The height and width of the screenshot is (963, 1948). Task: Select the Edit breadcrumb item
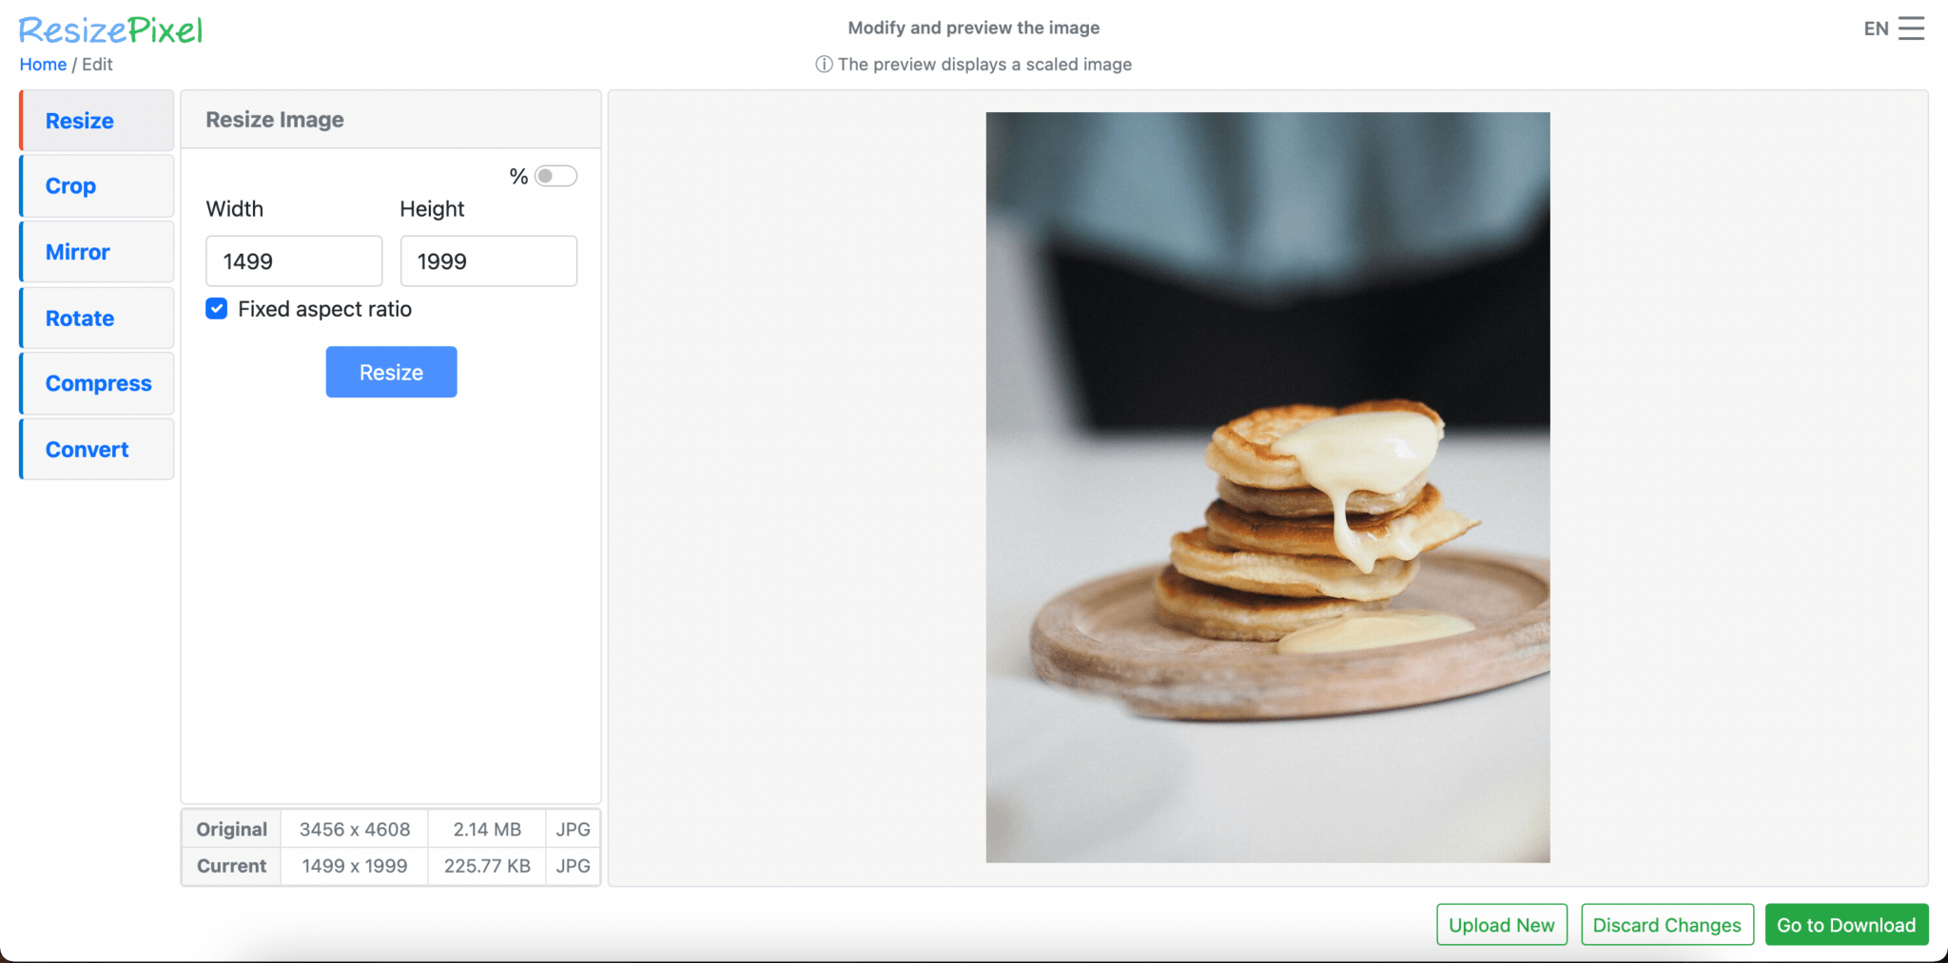98,64
